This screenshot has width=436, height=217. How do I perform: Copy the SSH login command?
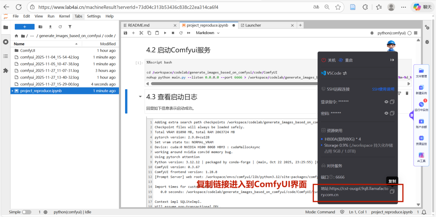click(392, 102)
